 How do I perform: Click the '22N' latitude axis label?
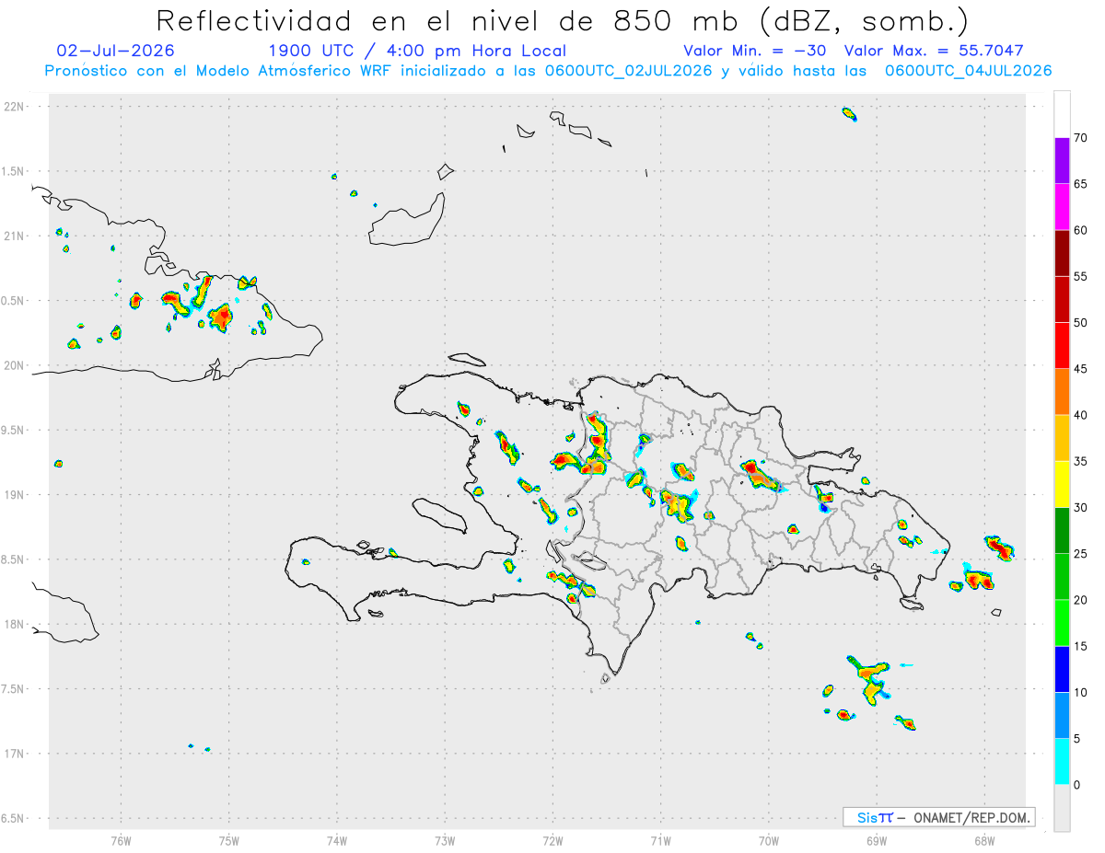click(14, 107)
